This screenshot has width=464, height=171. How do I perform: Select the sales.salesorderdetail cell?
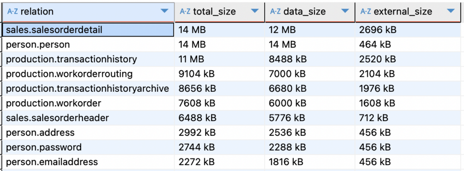[88, 30]
